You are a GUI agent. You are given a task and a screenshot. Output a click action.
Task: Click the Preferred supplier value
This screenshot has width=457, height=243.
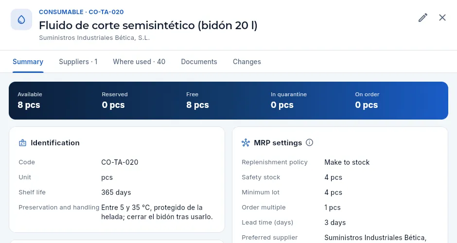pos(375,238)
